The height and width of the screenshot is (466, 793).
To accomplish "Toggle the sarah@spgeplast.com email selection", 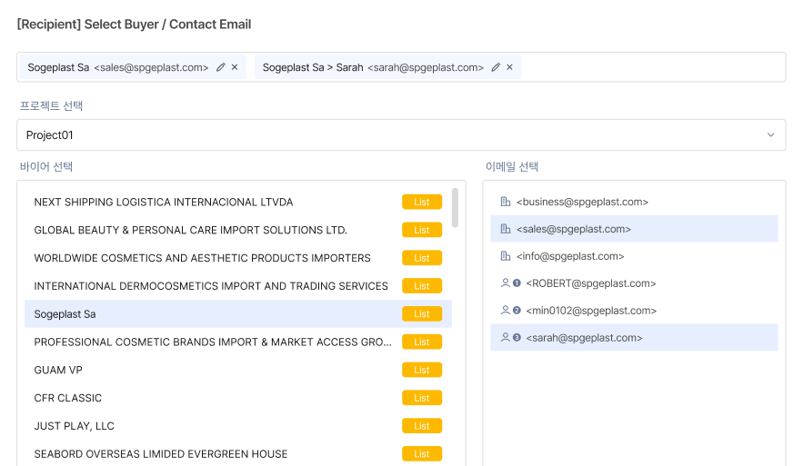I will pyautogui.click(x=633, y=338).
